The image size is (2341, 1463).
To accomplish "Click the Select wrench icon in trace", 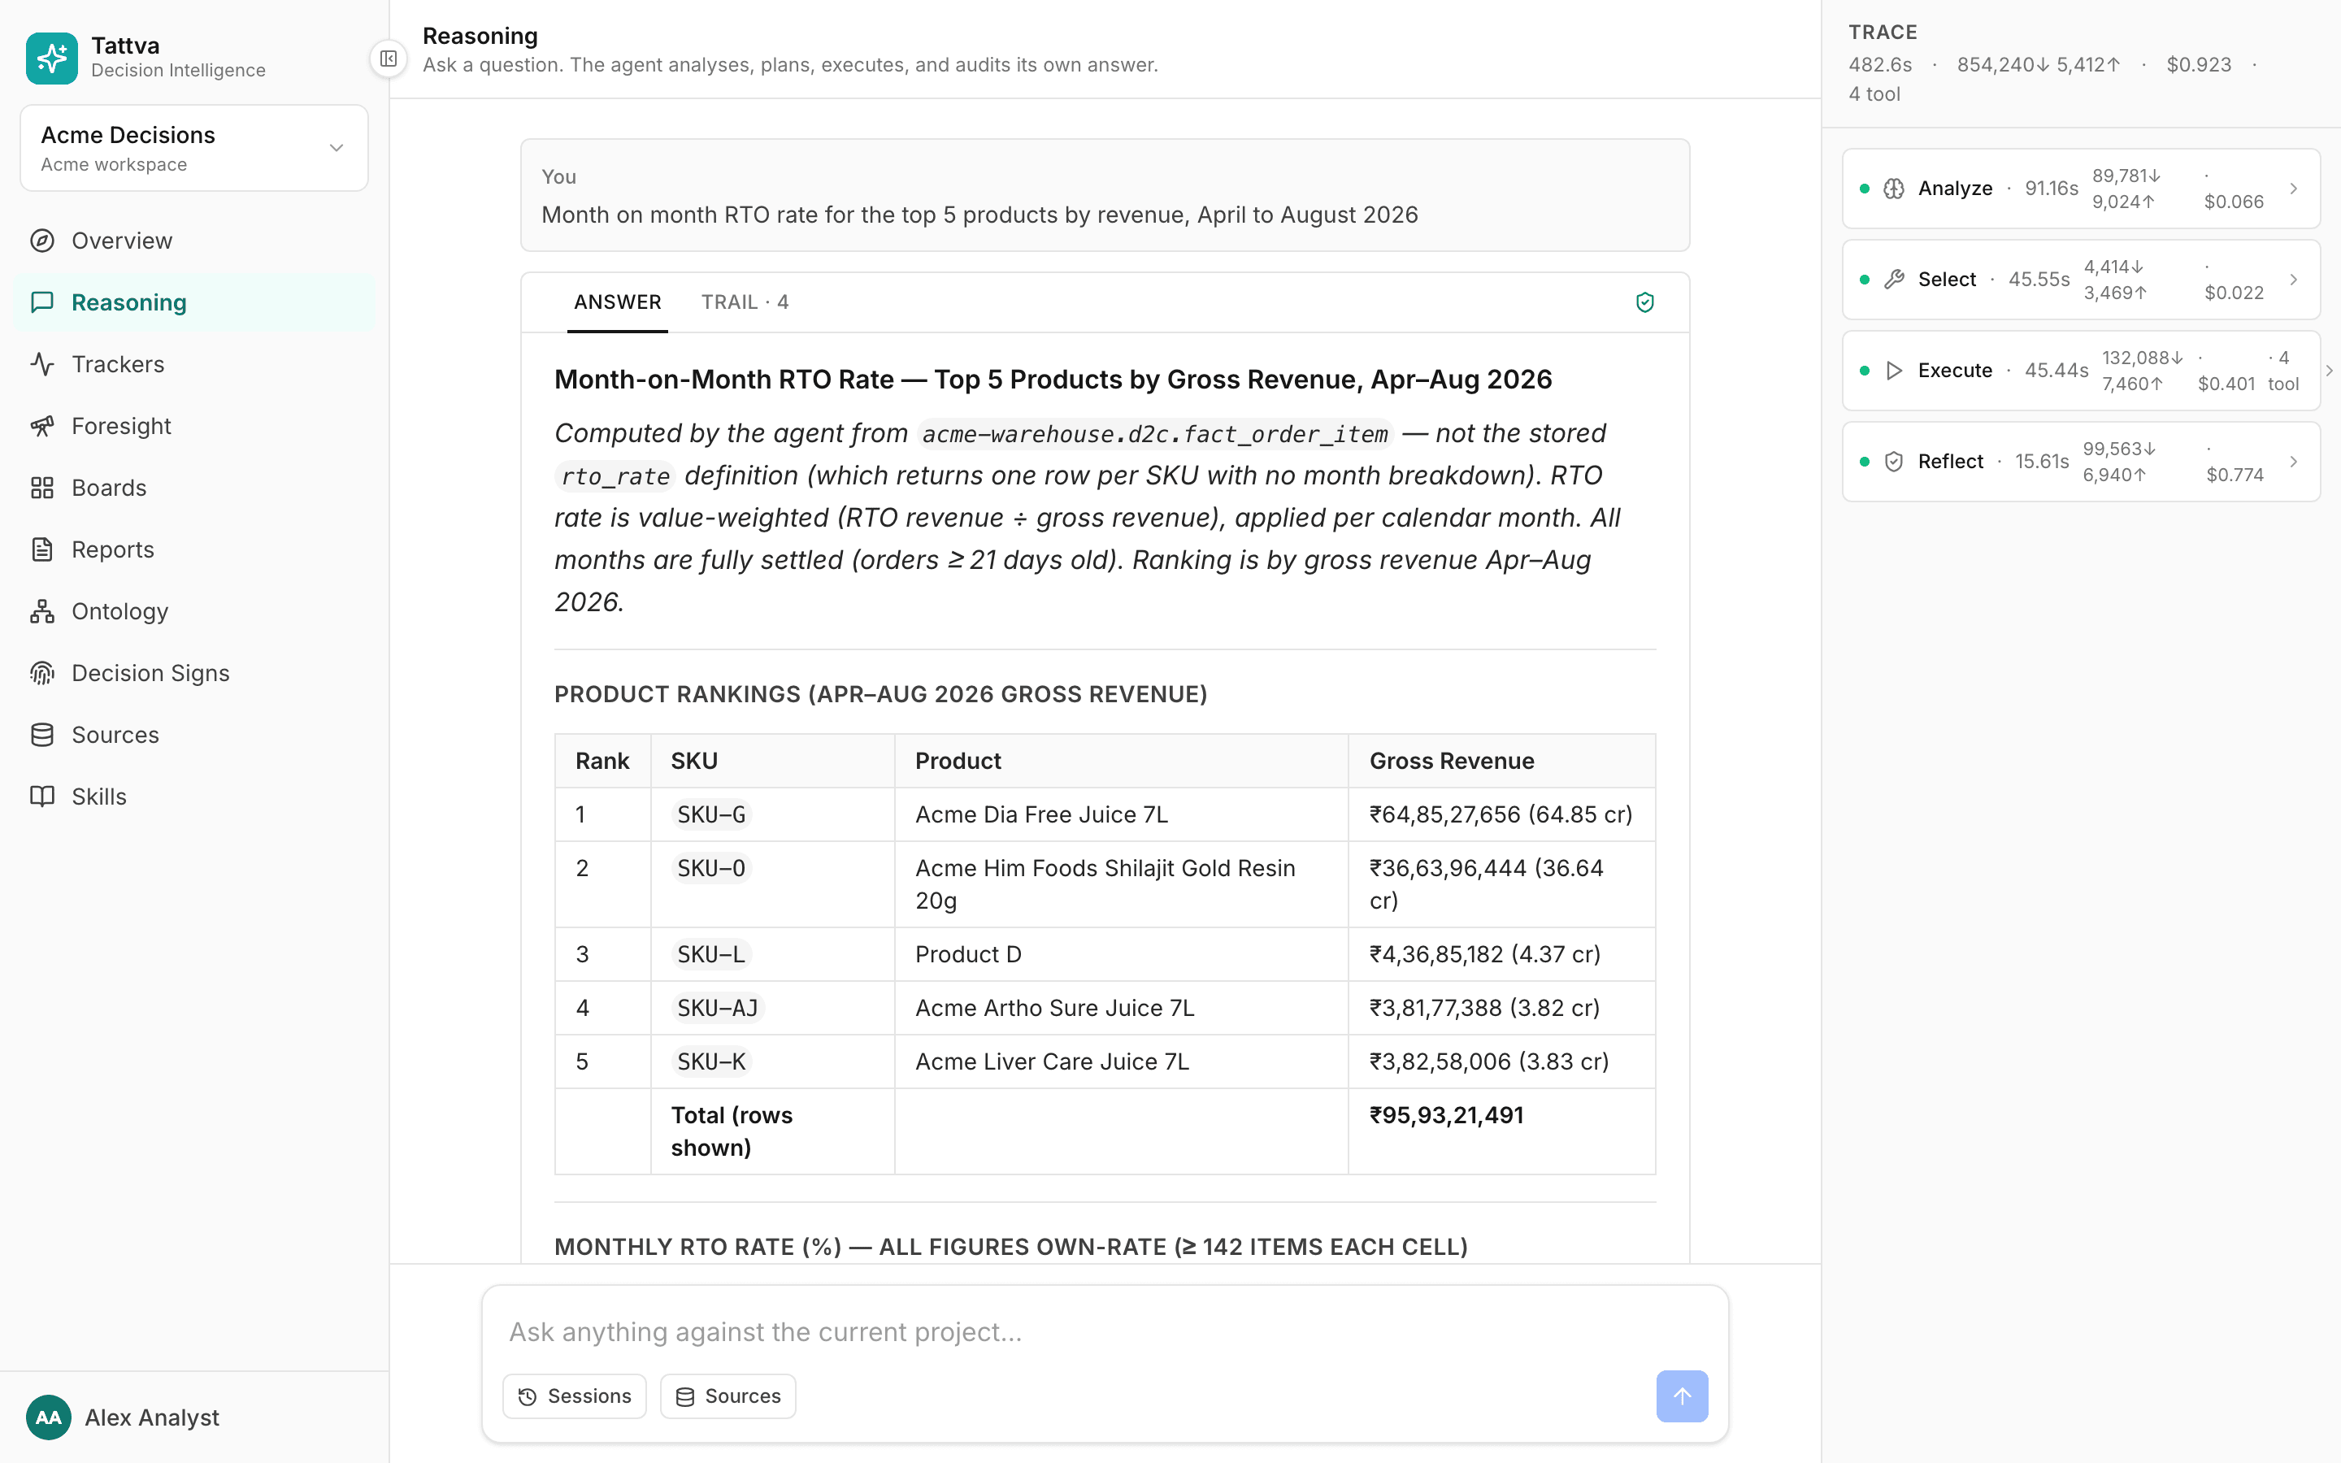I will tap(1894, 280).
